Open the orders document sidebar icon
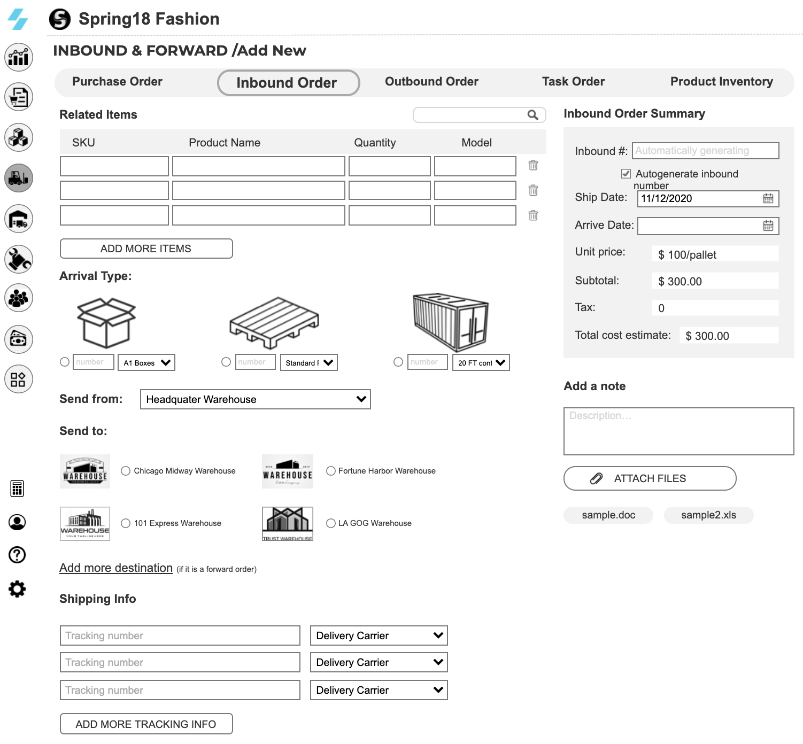Viewport: 803px width, 744px height. pos(19,97)
